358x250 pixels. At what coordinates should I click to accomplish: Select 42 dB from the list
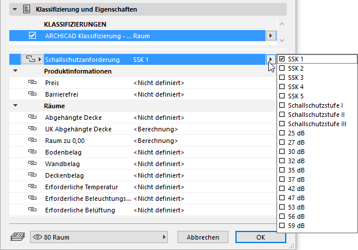tap(282, 189)
